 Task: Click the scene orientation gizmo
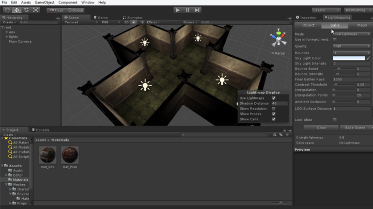pyautogui.click(x=278, y=38)
